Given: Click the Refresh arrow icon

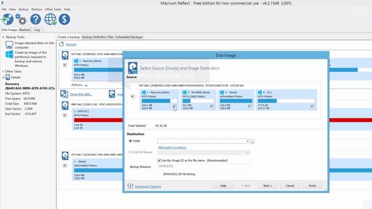Looking at the screenshot, I should point(62,44).
